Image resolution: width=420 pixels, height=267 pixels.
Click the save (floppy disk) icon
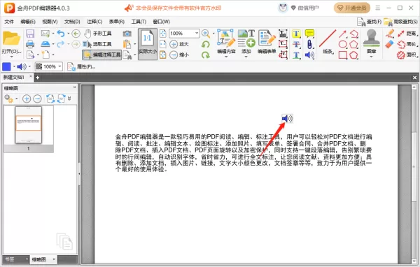pos(30,34)
